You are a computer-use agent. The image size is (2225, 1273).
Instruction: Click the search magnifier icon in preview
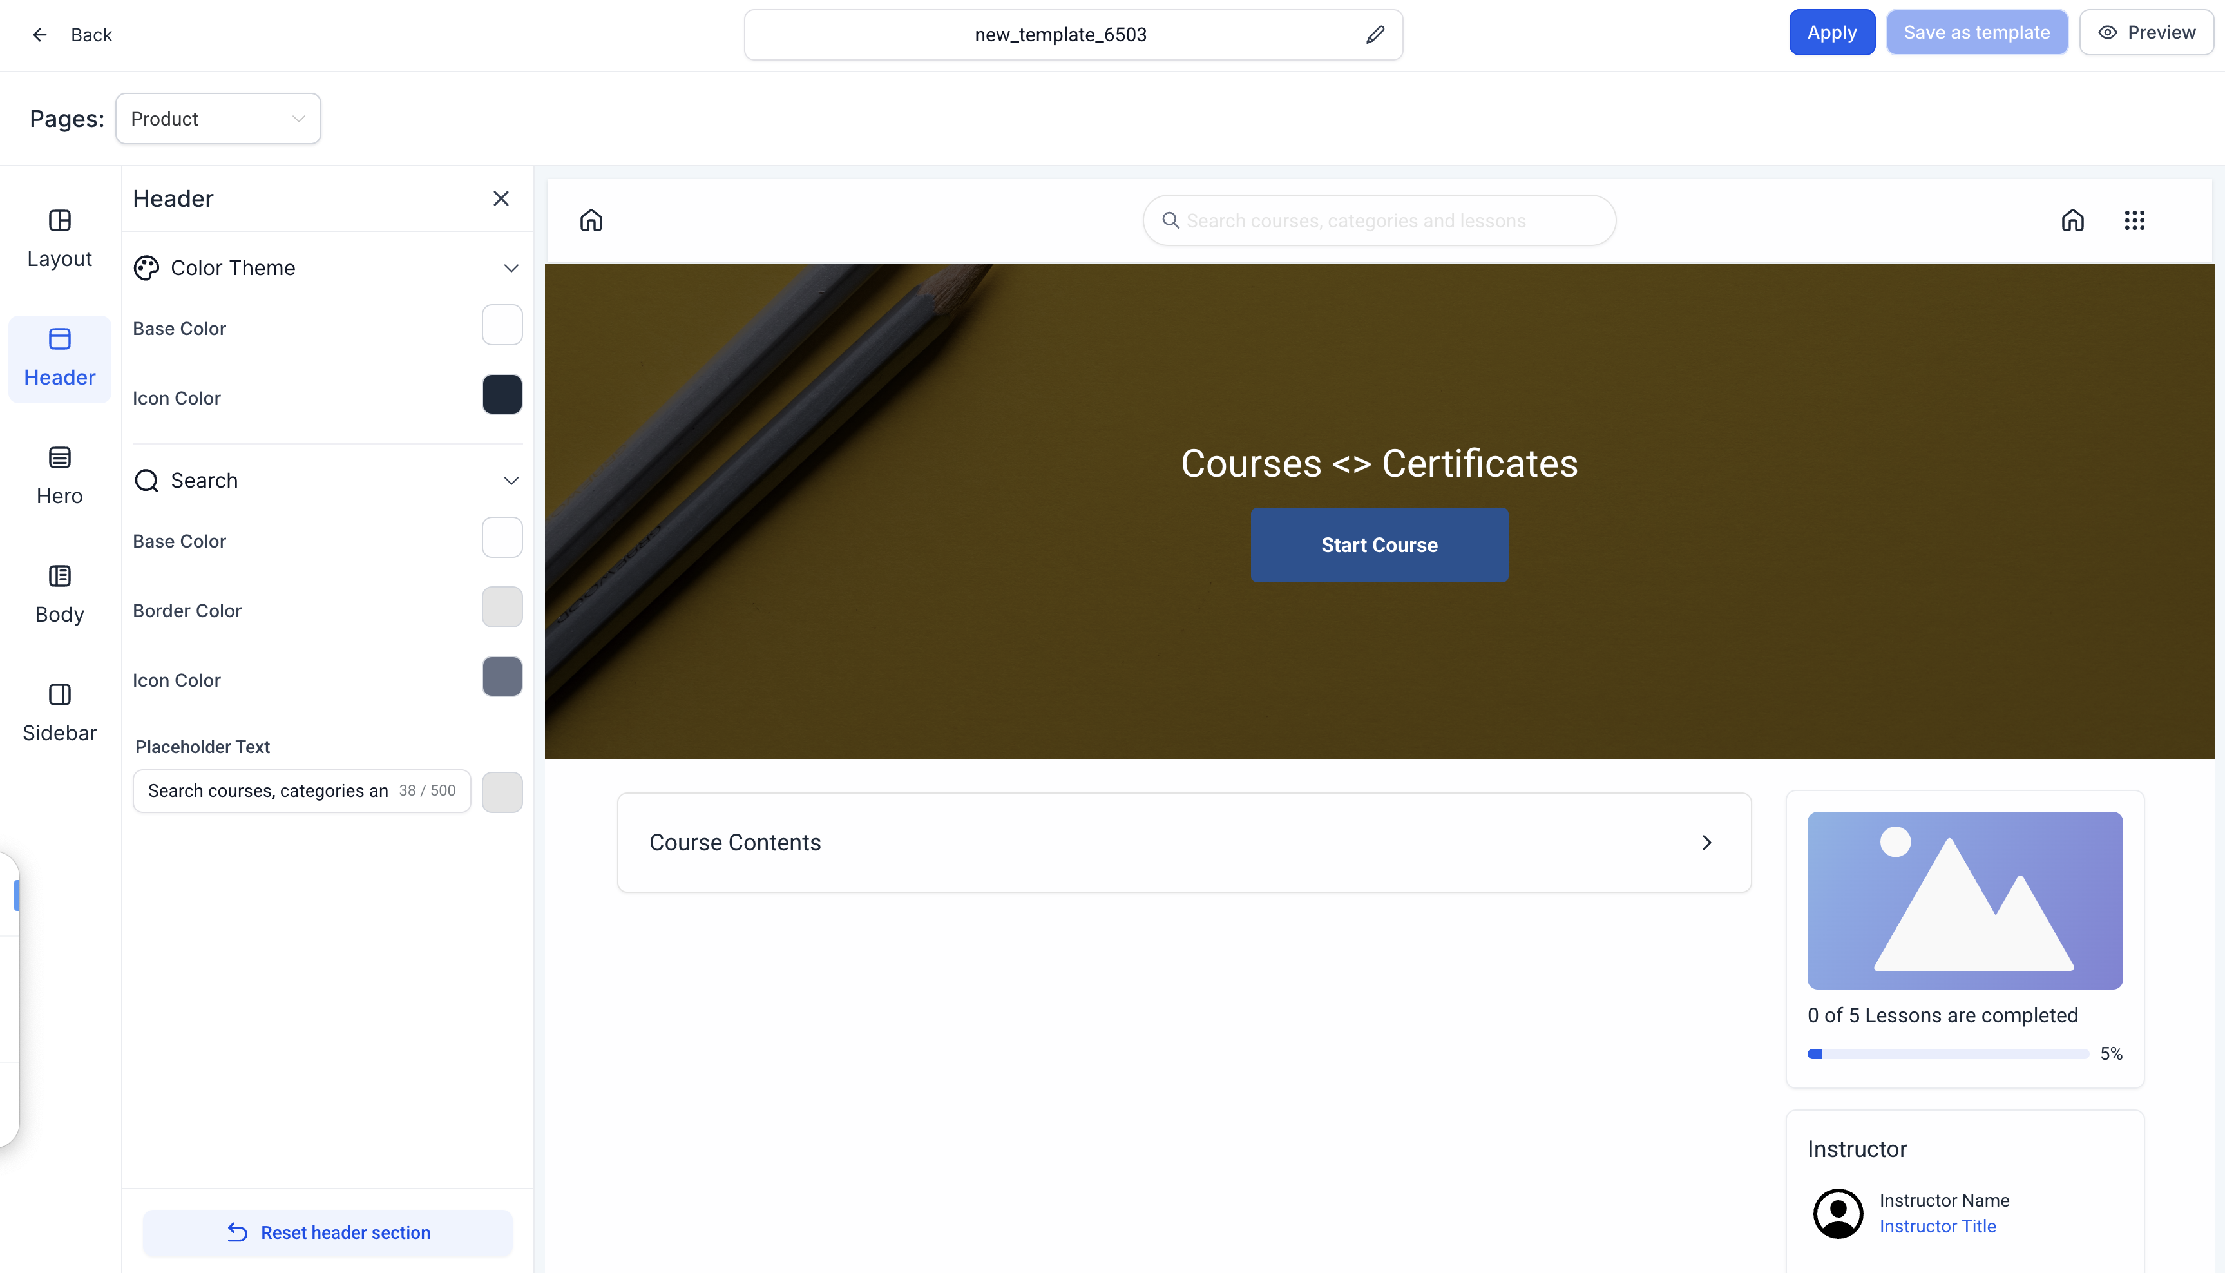point(1170,220)
